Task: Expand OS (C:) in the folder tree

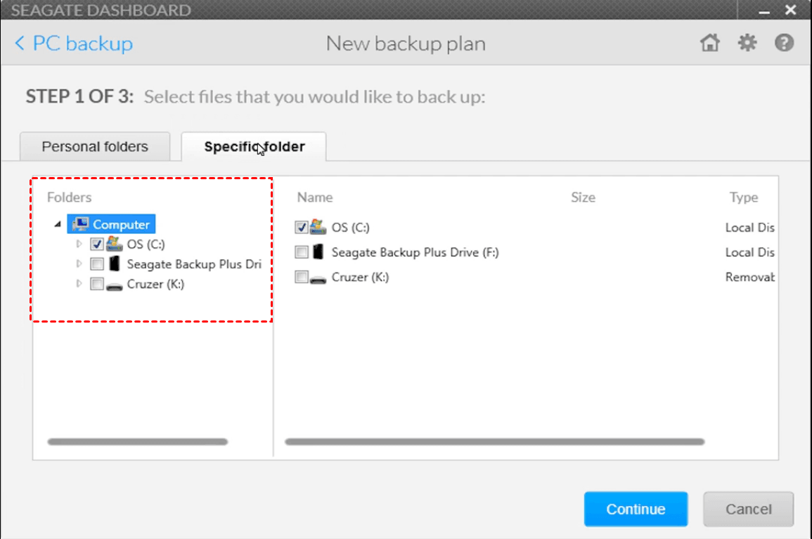Action: click(79, 245)
